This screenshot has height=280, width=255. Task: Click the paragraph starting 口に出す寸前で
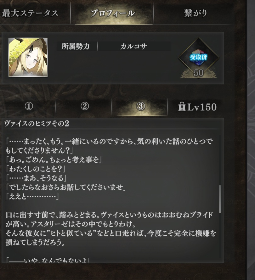tap(111, 229)
